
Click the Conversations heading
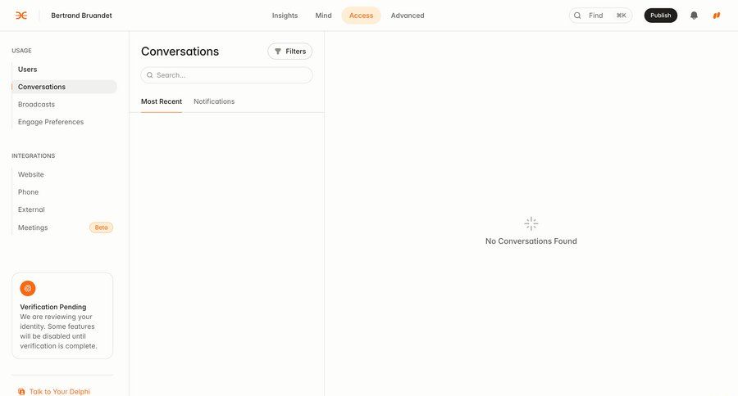(180, 52)
